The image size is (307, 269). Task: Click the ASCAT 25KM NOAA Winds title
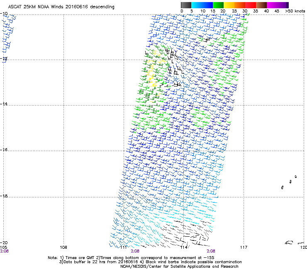click(x=61, y=7)
